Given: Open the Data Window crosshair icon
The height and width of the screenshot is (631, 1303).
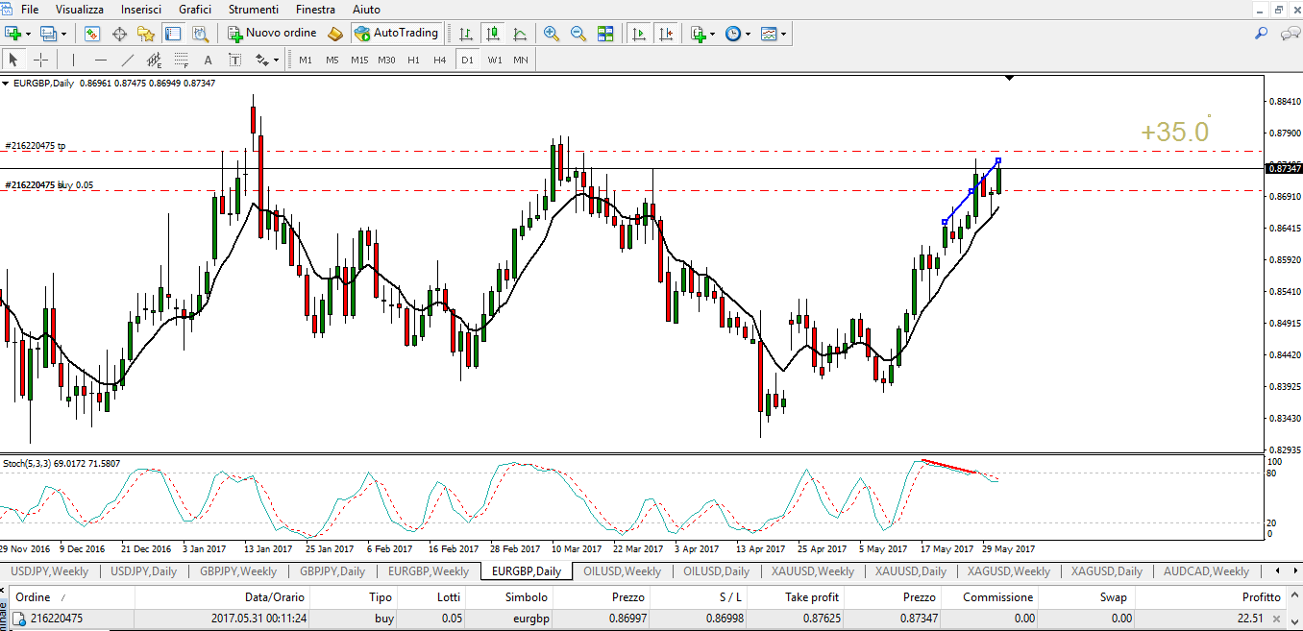Looking at the screenshot, I should tap(120, 34).
